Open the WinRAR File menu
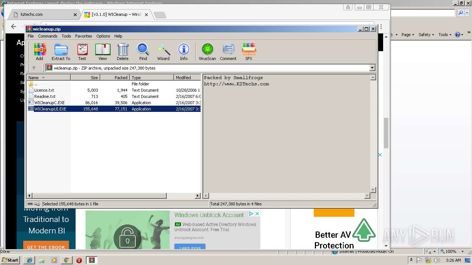The height and width of the screenshot is (265, 472). [31, 36]
